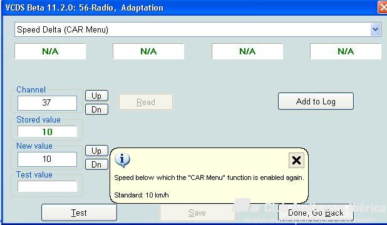This screenshot has height=225, width=387.
Task: Close the yellow info tooltip with X
Action: [296, 161]
